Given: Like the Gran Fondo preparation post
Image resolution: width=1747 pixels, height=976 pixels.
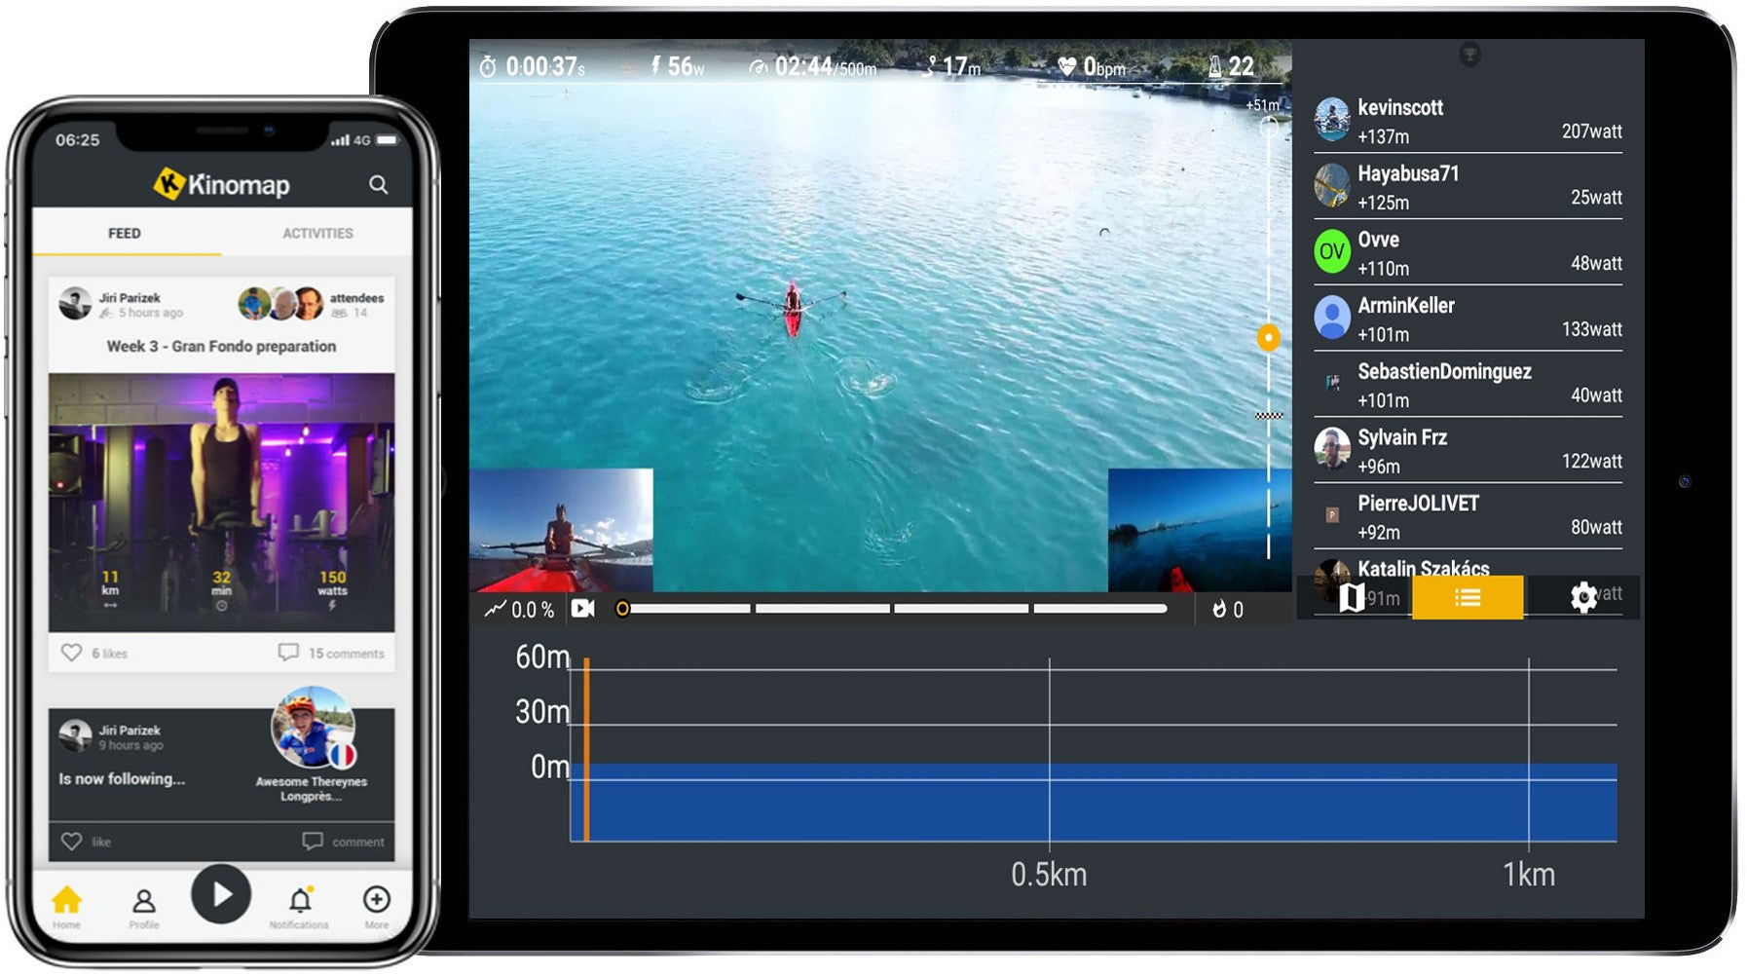Looking at the screenshot, I should pos(72,653).
